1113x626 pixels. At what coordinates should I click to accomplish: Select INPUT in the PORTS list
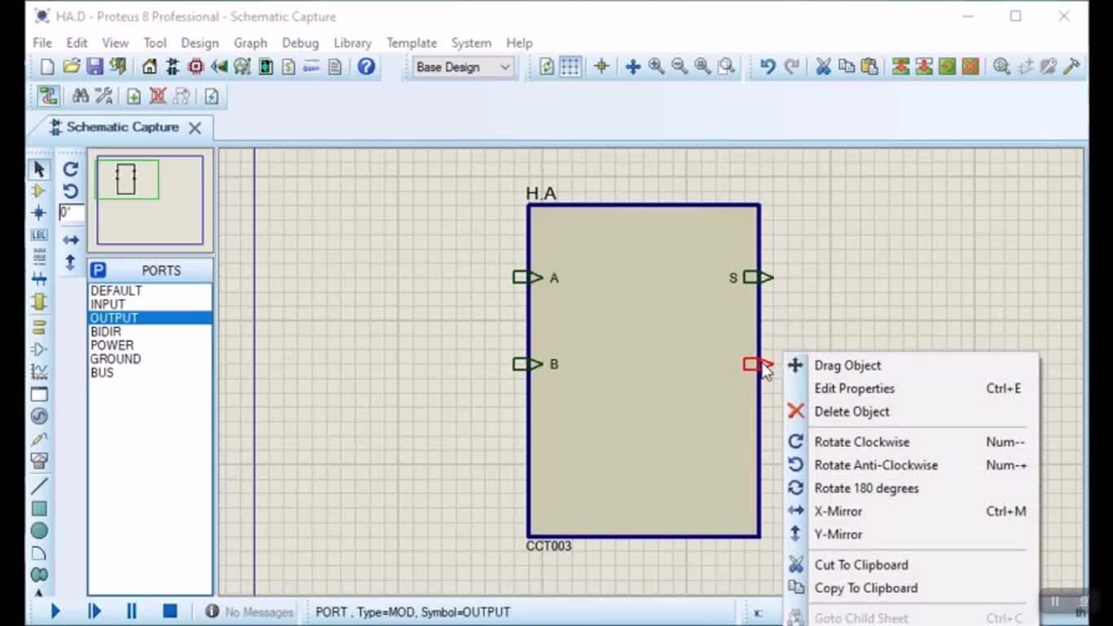pyautogui.click(x=108, y=304)
